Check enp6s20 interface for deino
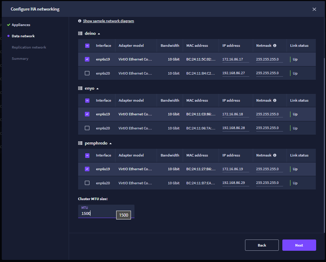Screen dimensions: 326x262 pos(87,73)
